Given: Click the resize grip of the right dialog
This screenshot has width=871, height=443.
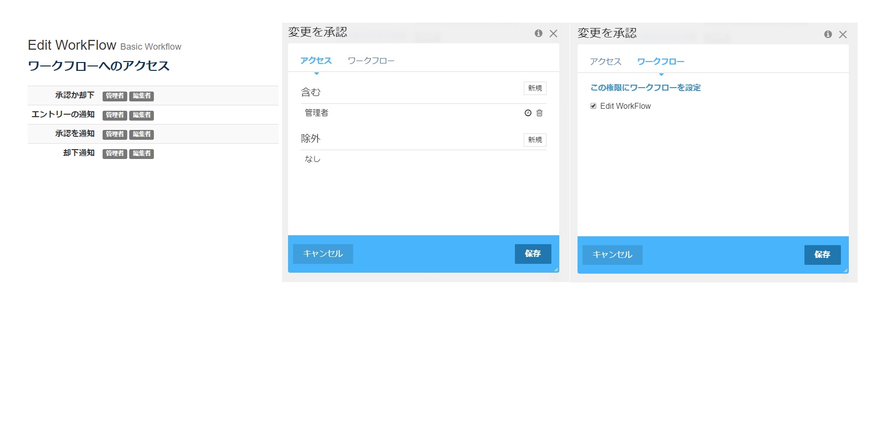Looking at the screenshot, I should 845,270.
